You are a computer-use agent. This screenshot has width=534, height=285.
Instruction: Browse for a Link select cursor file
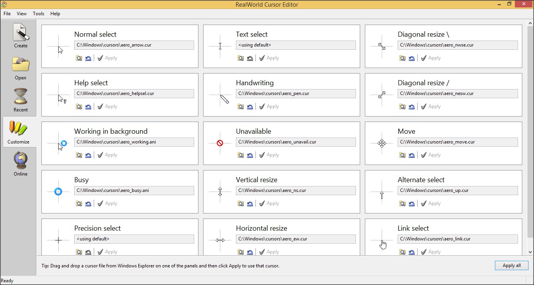[x=402, y=252]
